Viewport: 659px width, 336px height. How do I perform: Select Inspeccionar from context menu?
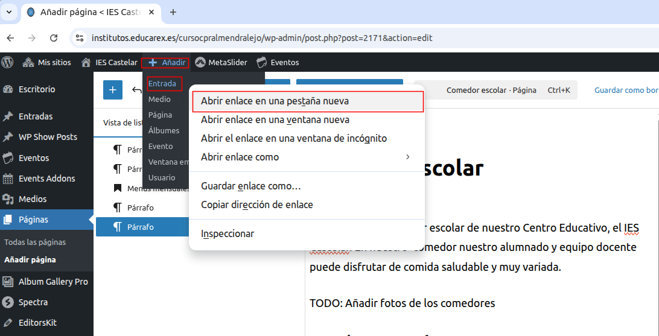click(x=228, y=233)
